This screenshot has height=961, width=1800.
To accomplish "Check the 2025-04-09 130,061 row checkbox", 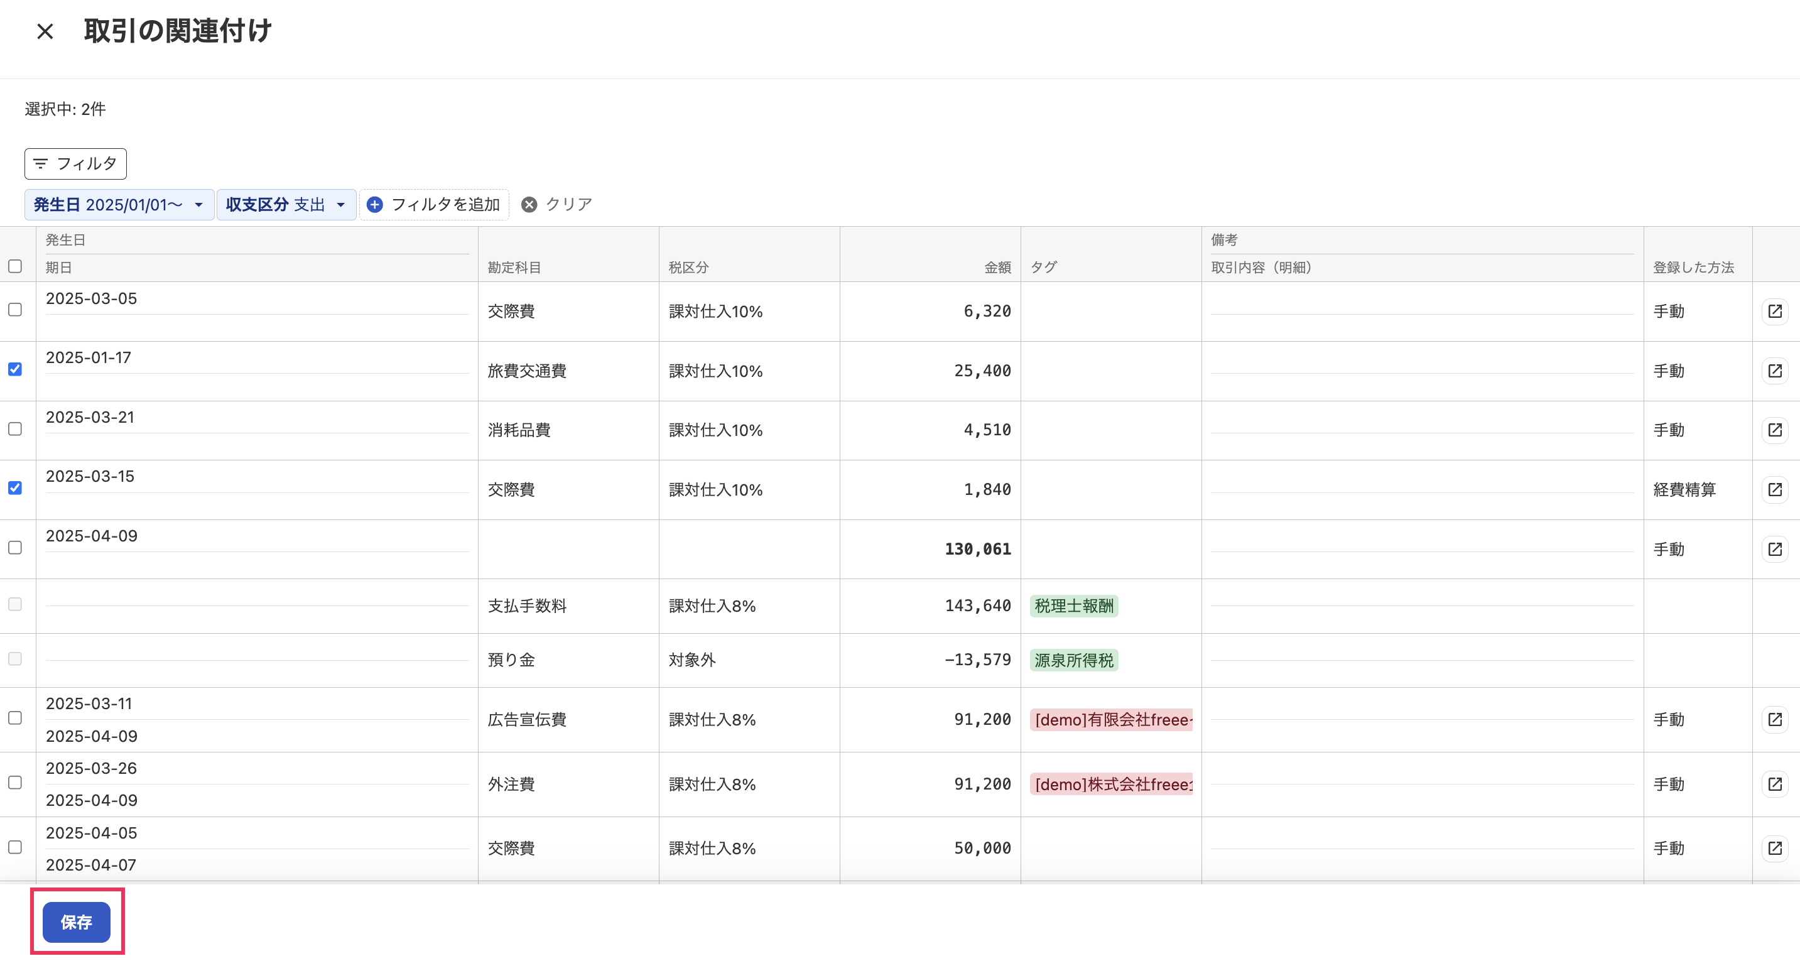I will click(x=14, y=548).
